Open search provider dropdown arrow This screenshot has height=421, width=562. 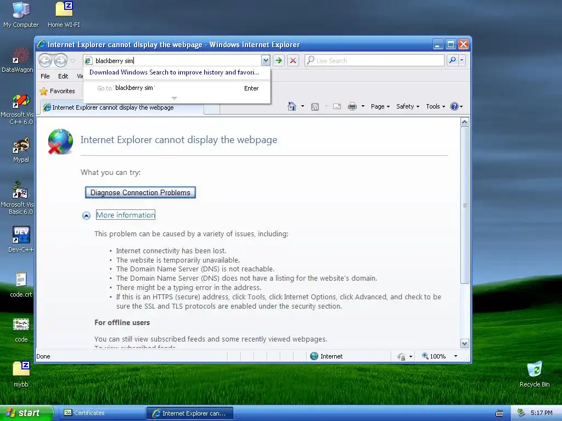[x=462, y=60]
